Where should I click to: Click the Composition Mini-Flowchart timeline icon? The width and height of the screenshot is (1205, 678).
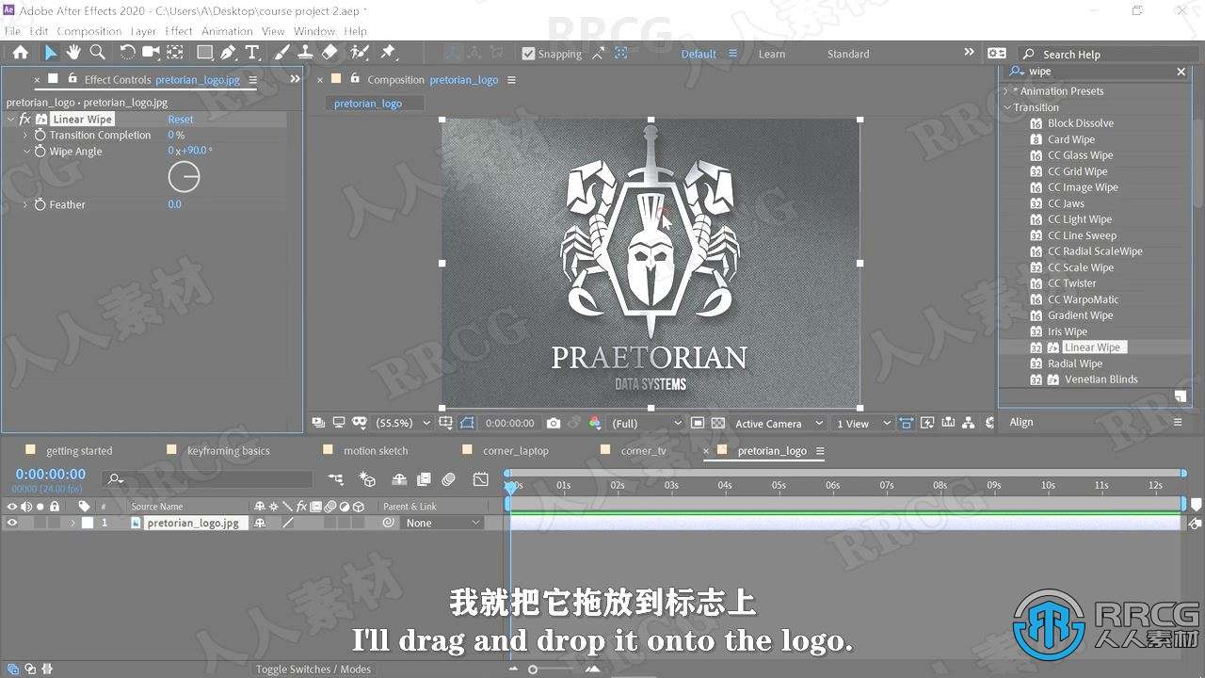pyautogui.click(x=335, y=479)
